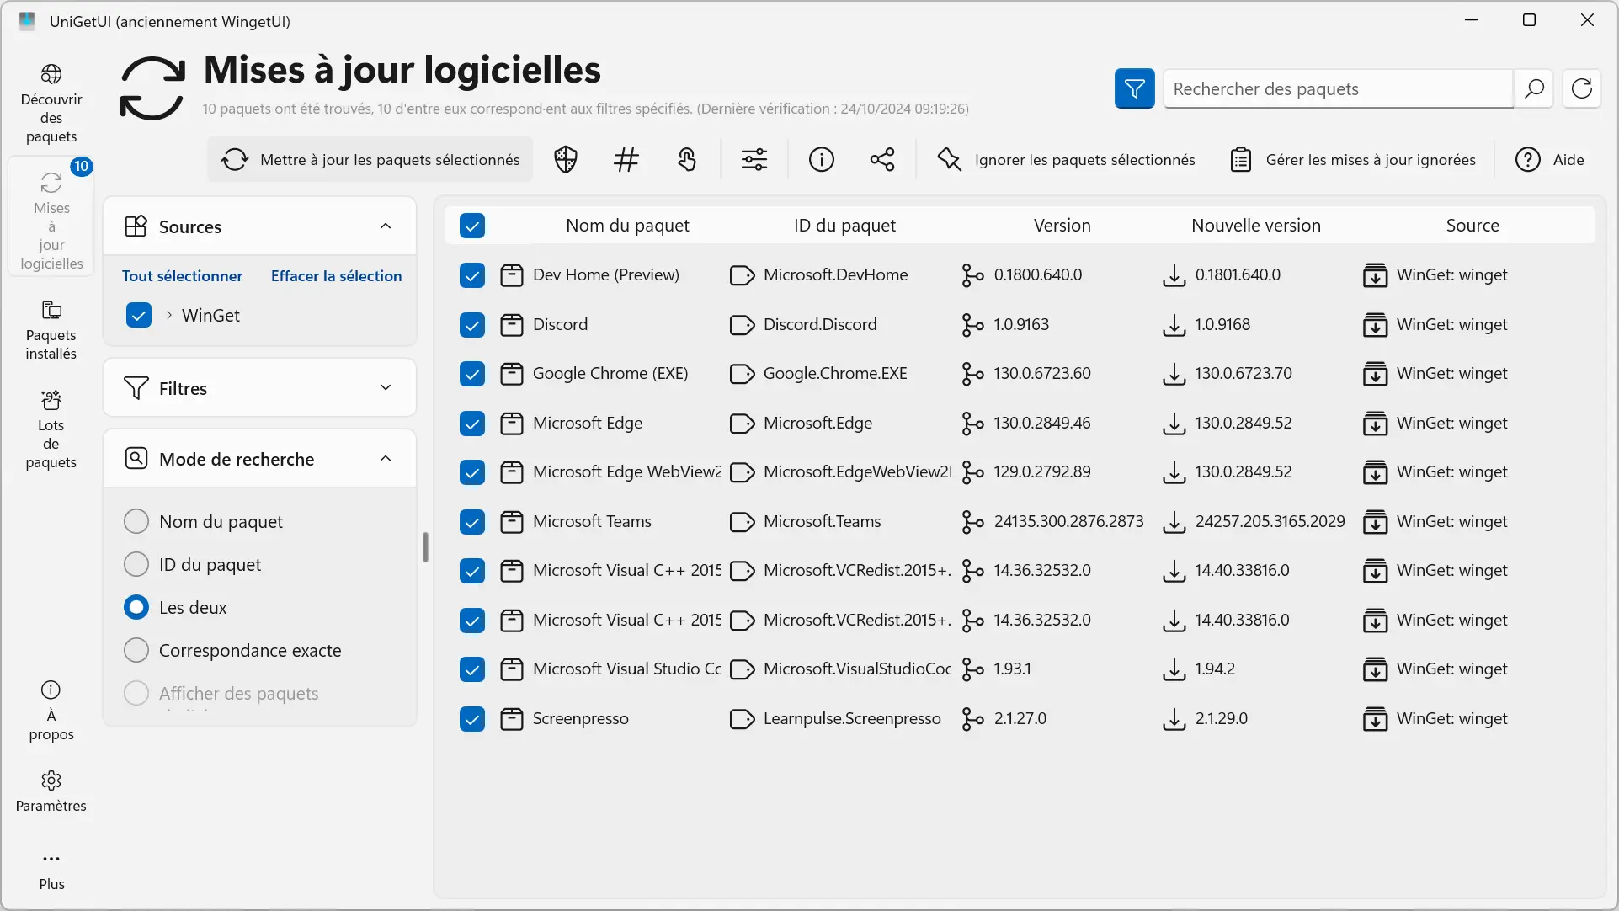Enable select all packages checkbox
The width and height of the screenshot is (1619, 911).
tap(471, 225)
